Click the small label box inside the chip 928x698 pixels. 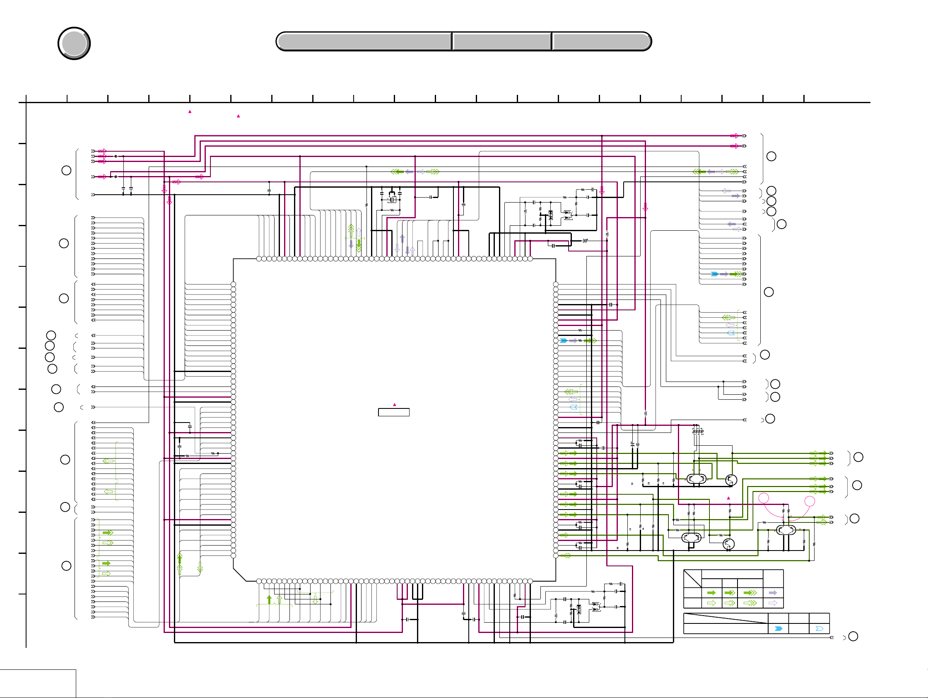tap(393, 412)
